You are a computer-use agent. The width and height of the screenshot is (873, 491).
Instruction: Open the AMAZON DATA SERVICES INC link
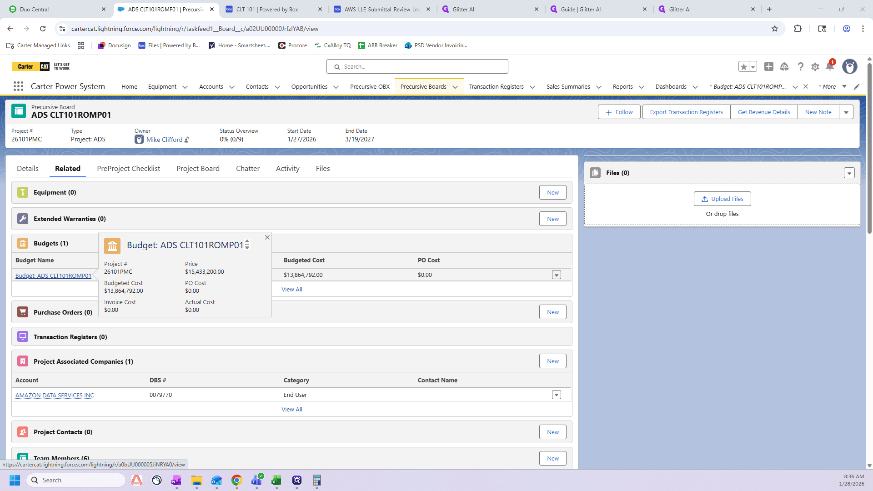pos(55,395)
